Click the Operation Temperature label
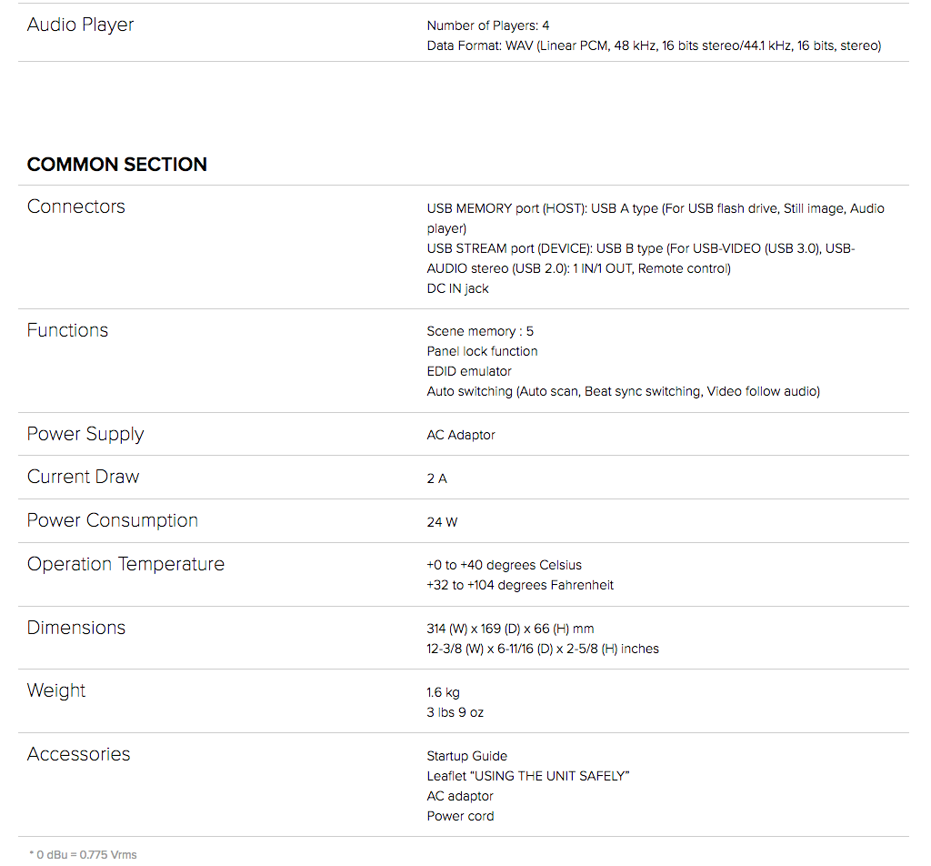The height and width of the screenshot is (866, 931). (x=125, y=564)
